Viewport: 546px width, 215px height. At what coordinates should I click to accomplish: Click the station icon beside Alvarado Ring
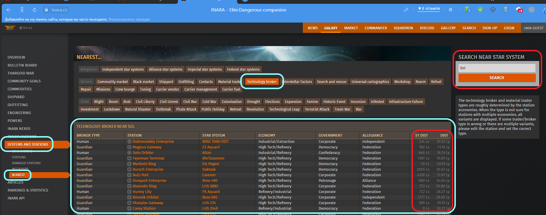(129, 186)
